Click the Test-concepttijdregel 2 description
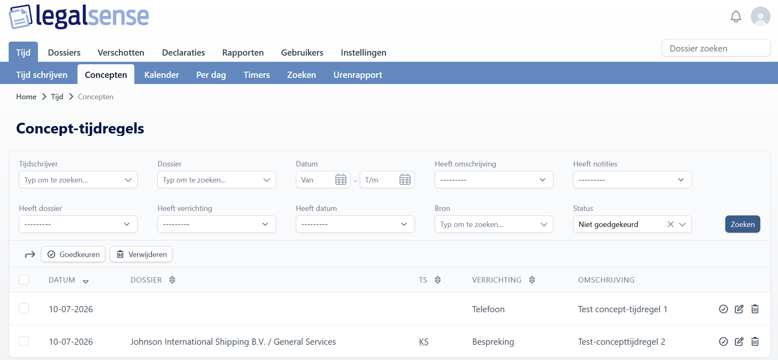The width and height of the screenshot is (778, 360). [621, 341]
